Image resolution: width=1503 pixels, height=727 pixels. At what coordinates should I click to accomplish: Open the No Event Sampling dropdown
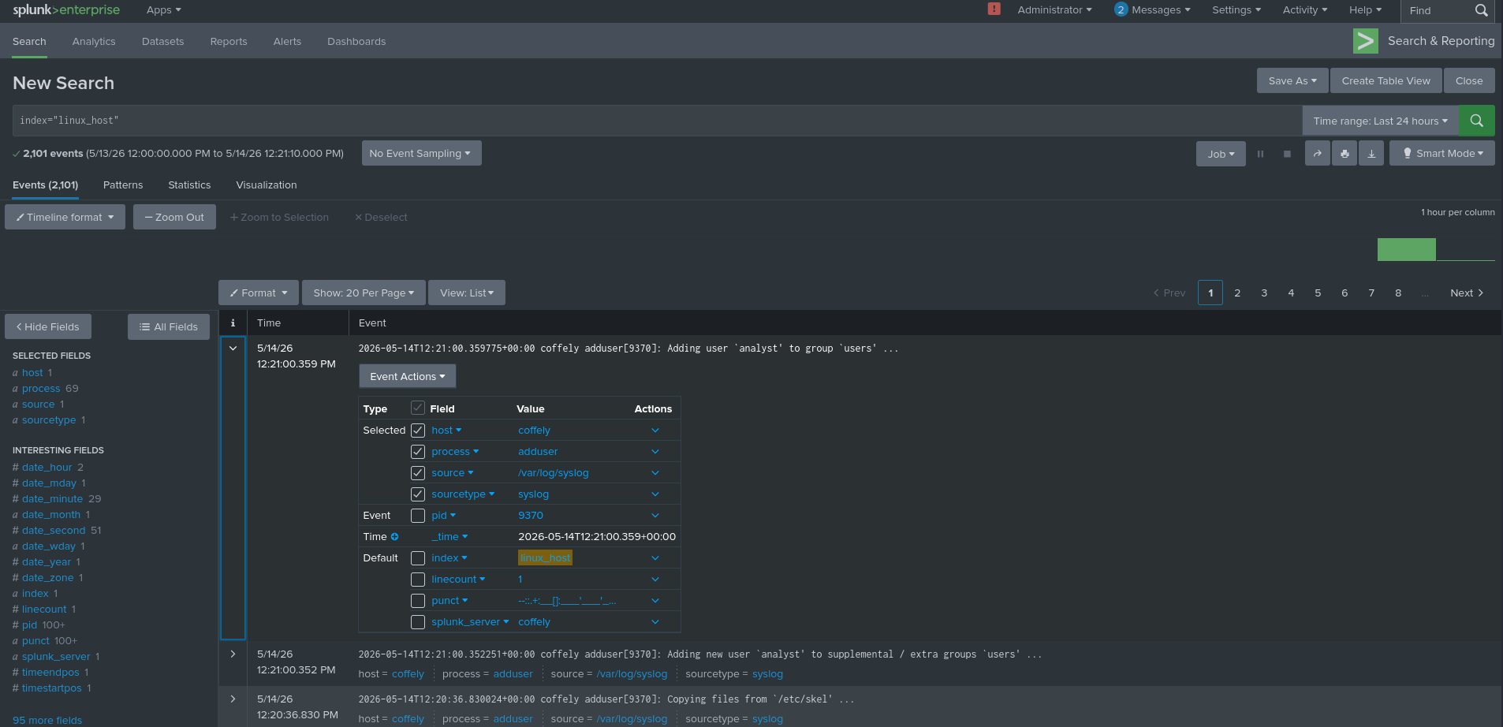[421, 153]
